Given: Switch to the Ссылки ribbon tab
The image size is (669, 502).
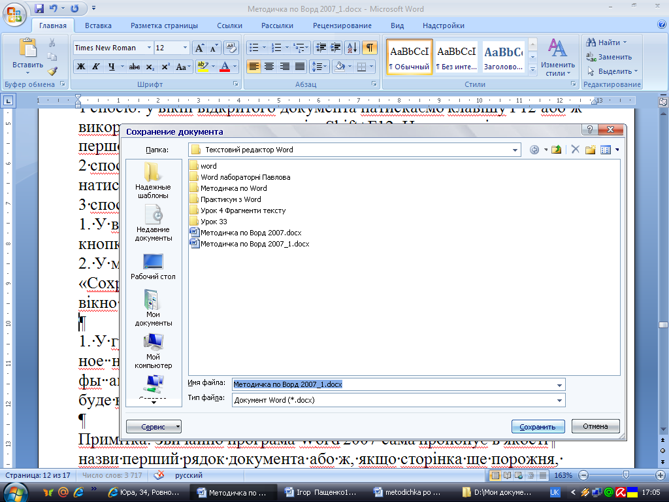Looking at the screenshot, I should [x=229, y=25].
